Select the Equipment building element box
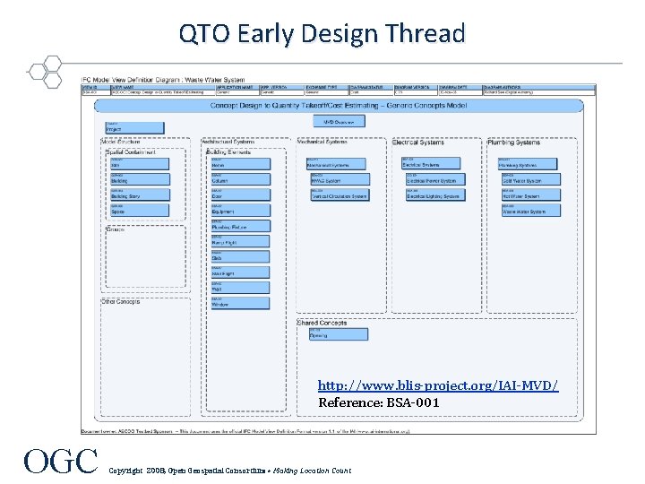The image size is (645, 484). [x=241, y=211]
